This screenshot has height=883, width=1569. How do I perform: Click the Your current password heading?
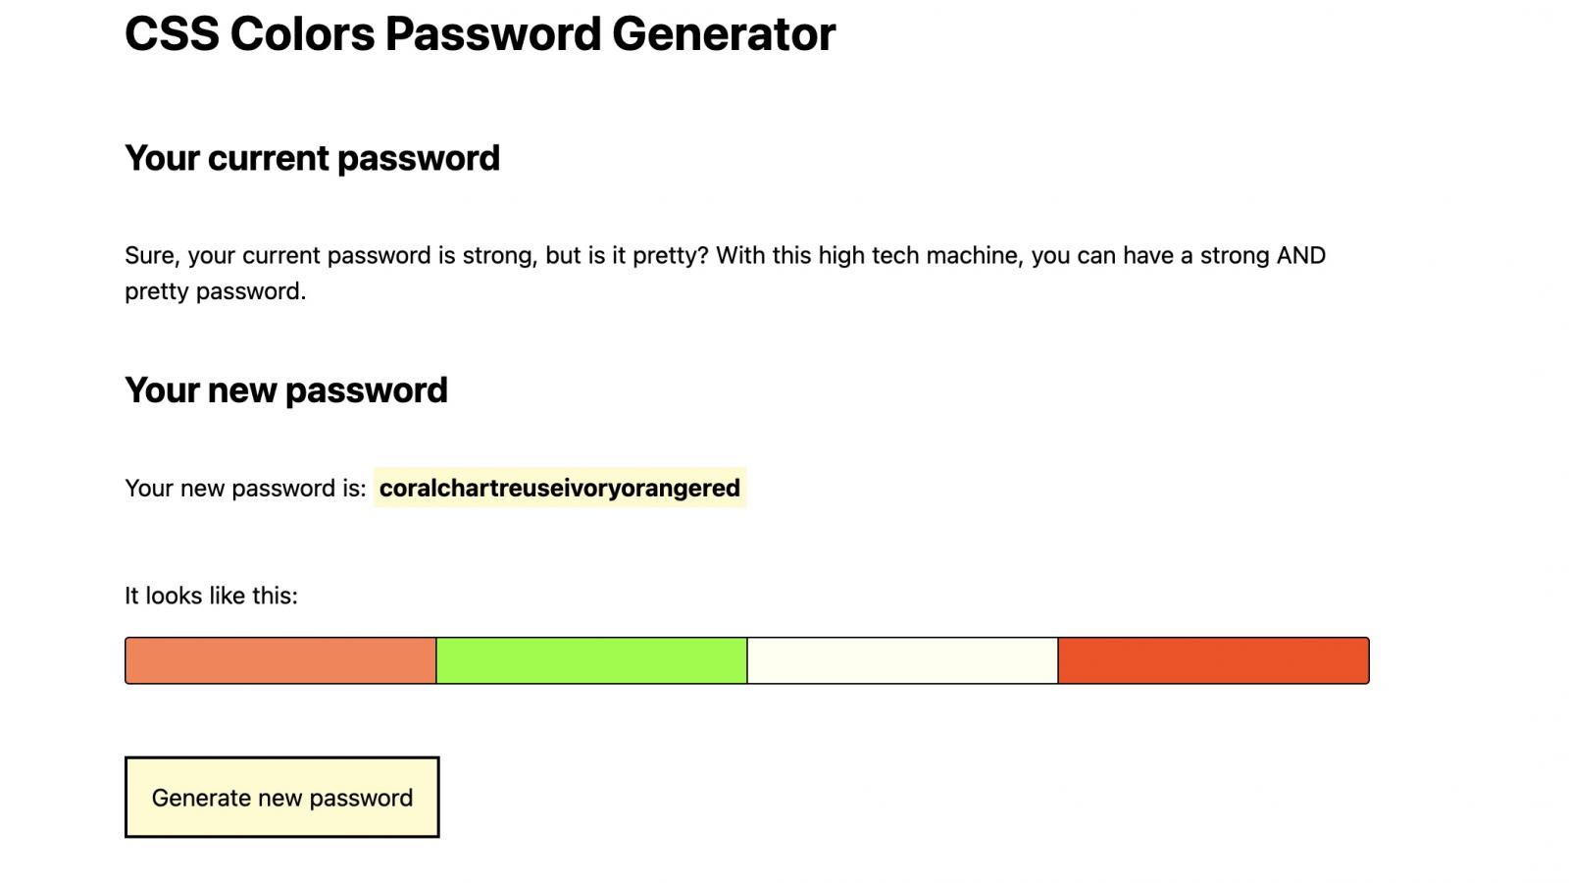point(312,157)
